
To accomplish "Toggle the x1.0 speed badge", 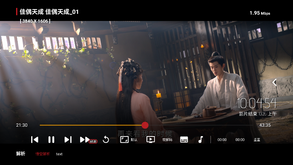I will (x=93, y=142).
